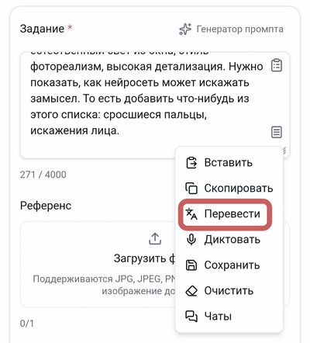
Task: Click the textarea resize handle corner
Action: (x=284, y=151)
